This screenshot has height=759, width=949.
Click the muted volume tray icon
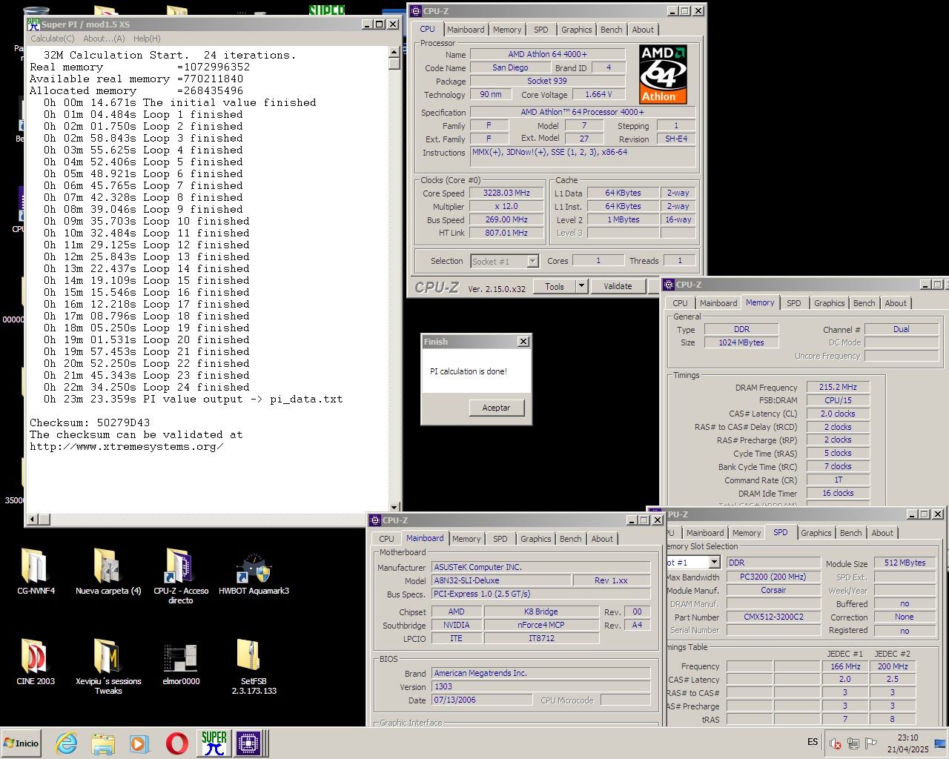pos(836,744)
